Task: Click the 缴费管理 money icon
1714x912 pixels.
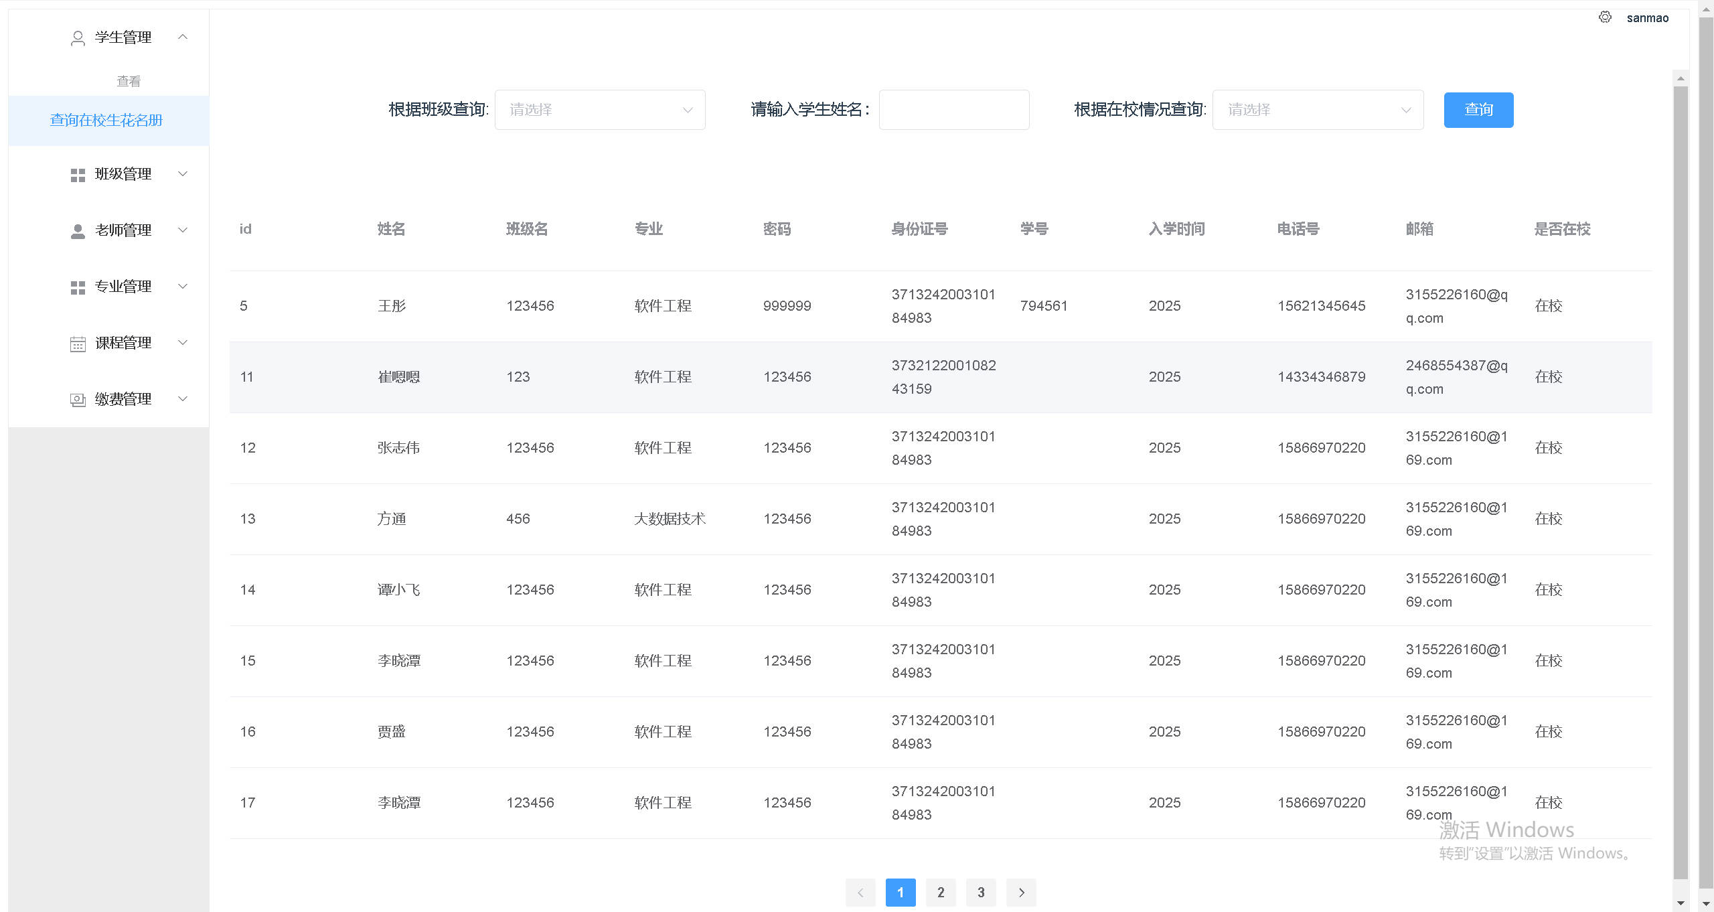Action: coord(78,400)
